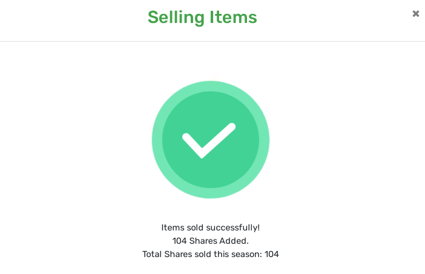
Task: Click the number 104 before "Shares Added"
Action: point(179,241)
